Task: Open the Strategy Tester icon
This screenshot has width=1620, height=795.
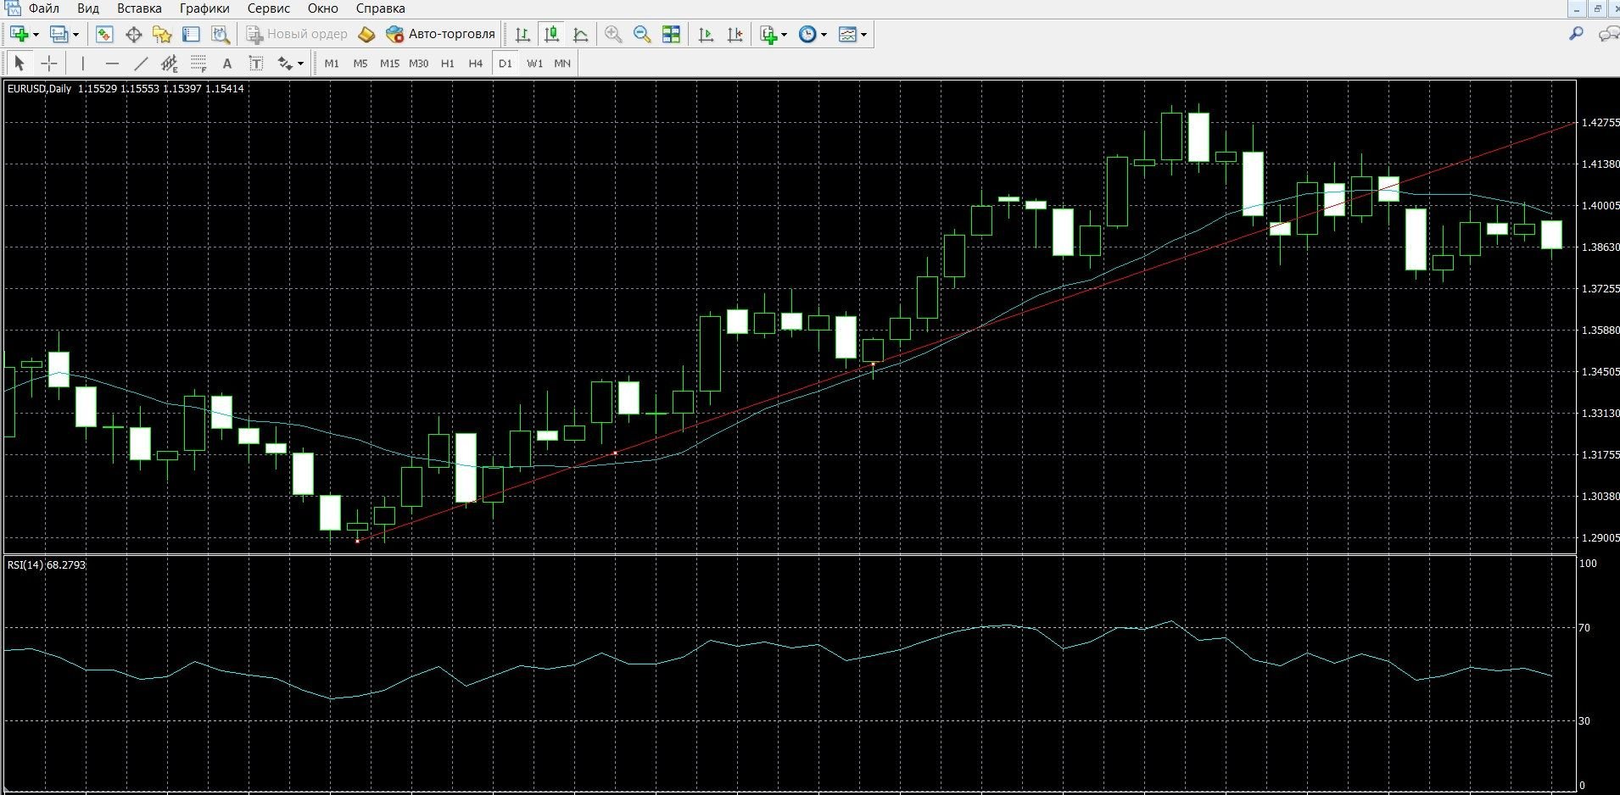Action: pyautogui.click(x=221, y=35)
